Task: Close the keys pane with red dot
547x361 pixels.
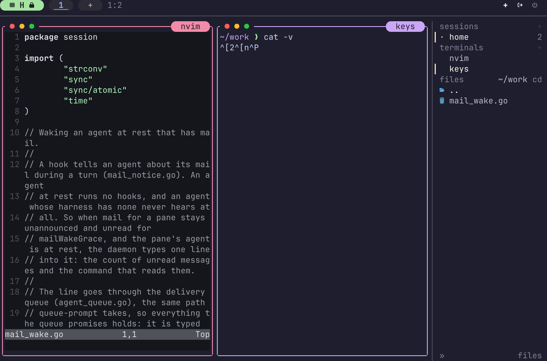Action: pos(227,26)
